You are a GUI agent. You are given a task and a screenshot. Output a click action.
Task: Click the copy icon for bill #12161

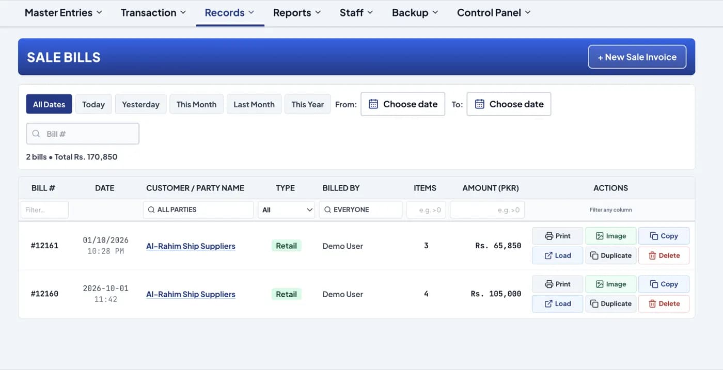654,236
